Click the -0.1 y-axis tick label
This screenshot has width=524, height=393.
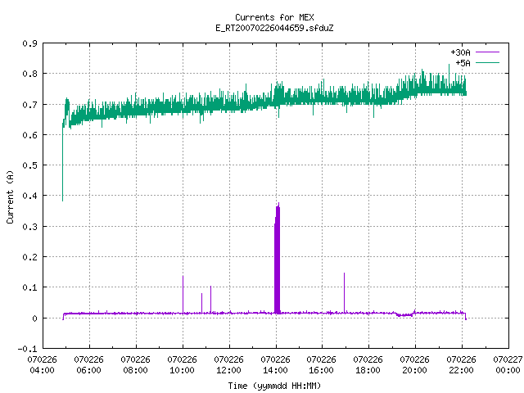(x=27, y=349)
